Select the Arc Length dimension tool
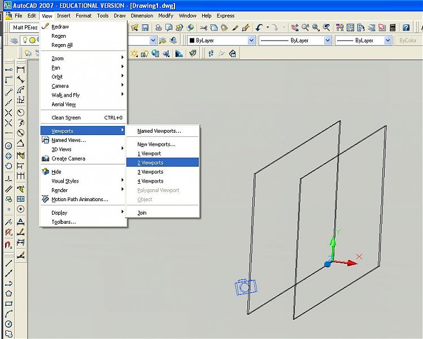The image size is (423, 339). pos(21,90)
